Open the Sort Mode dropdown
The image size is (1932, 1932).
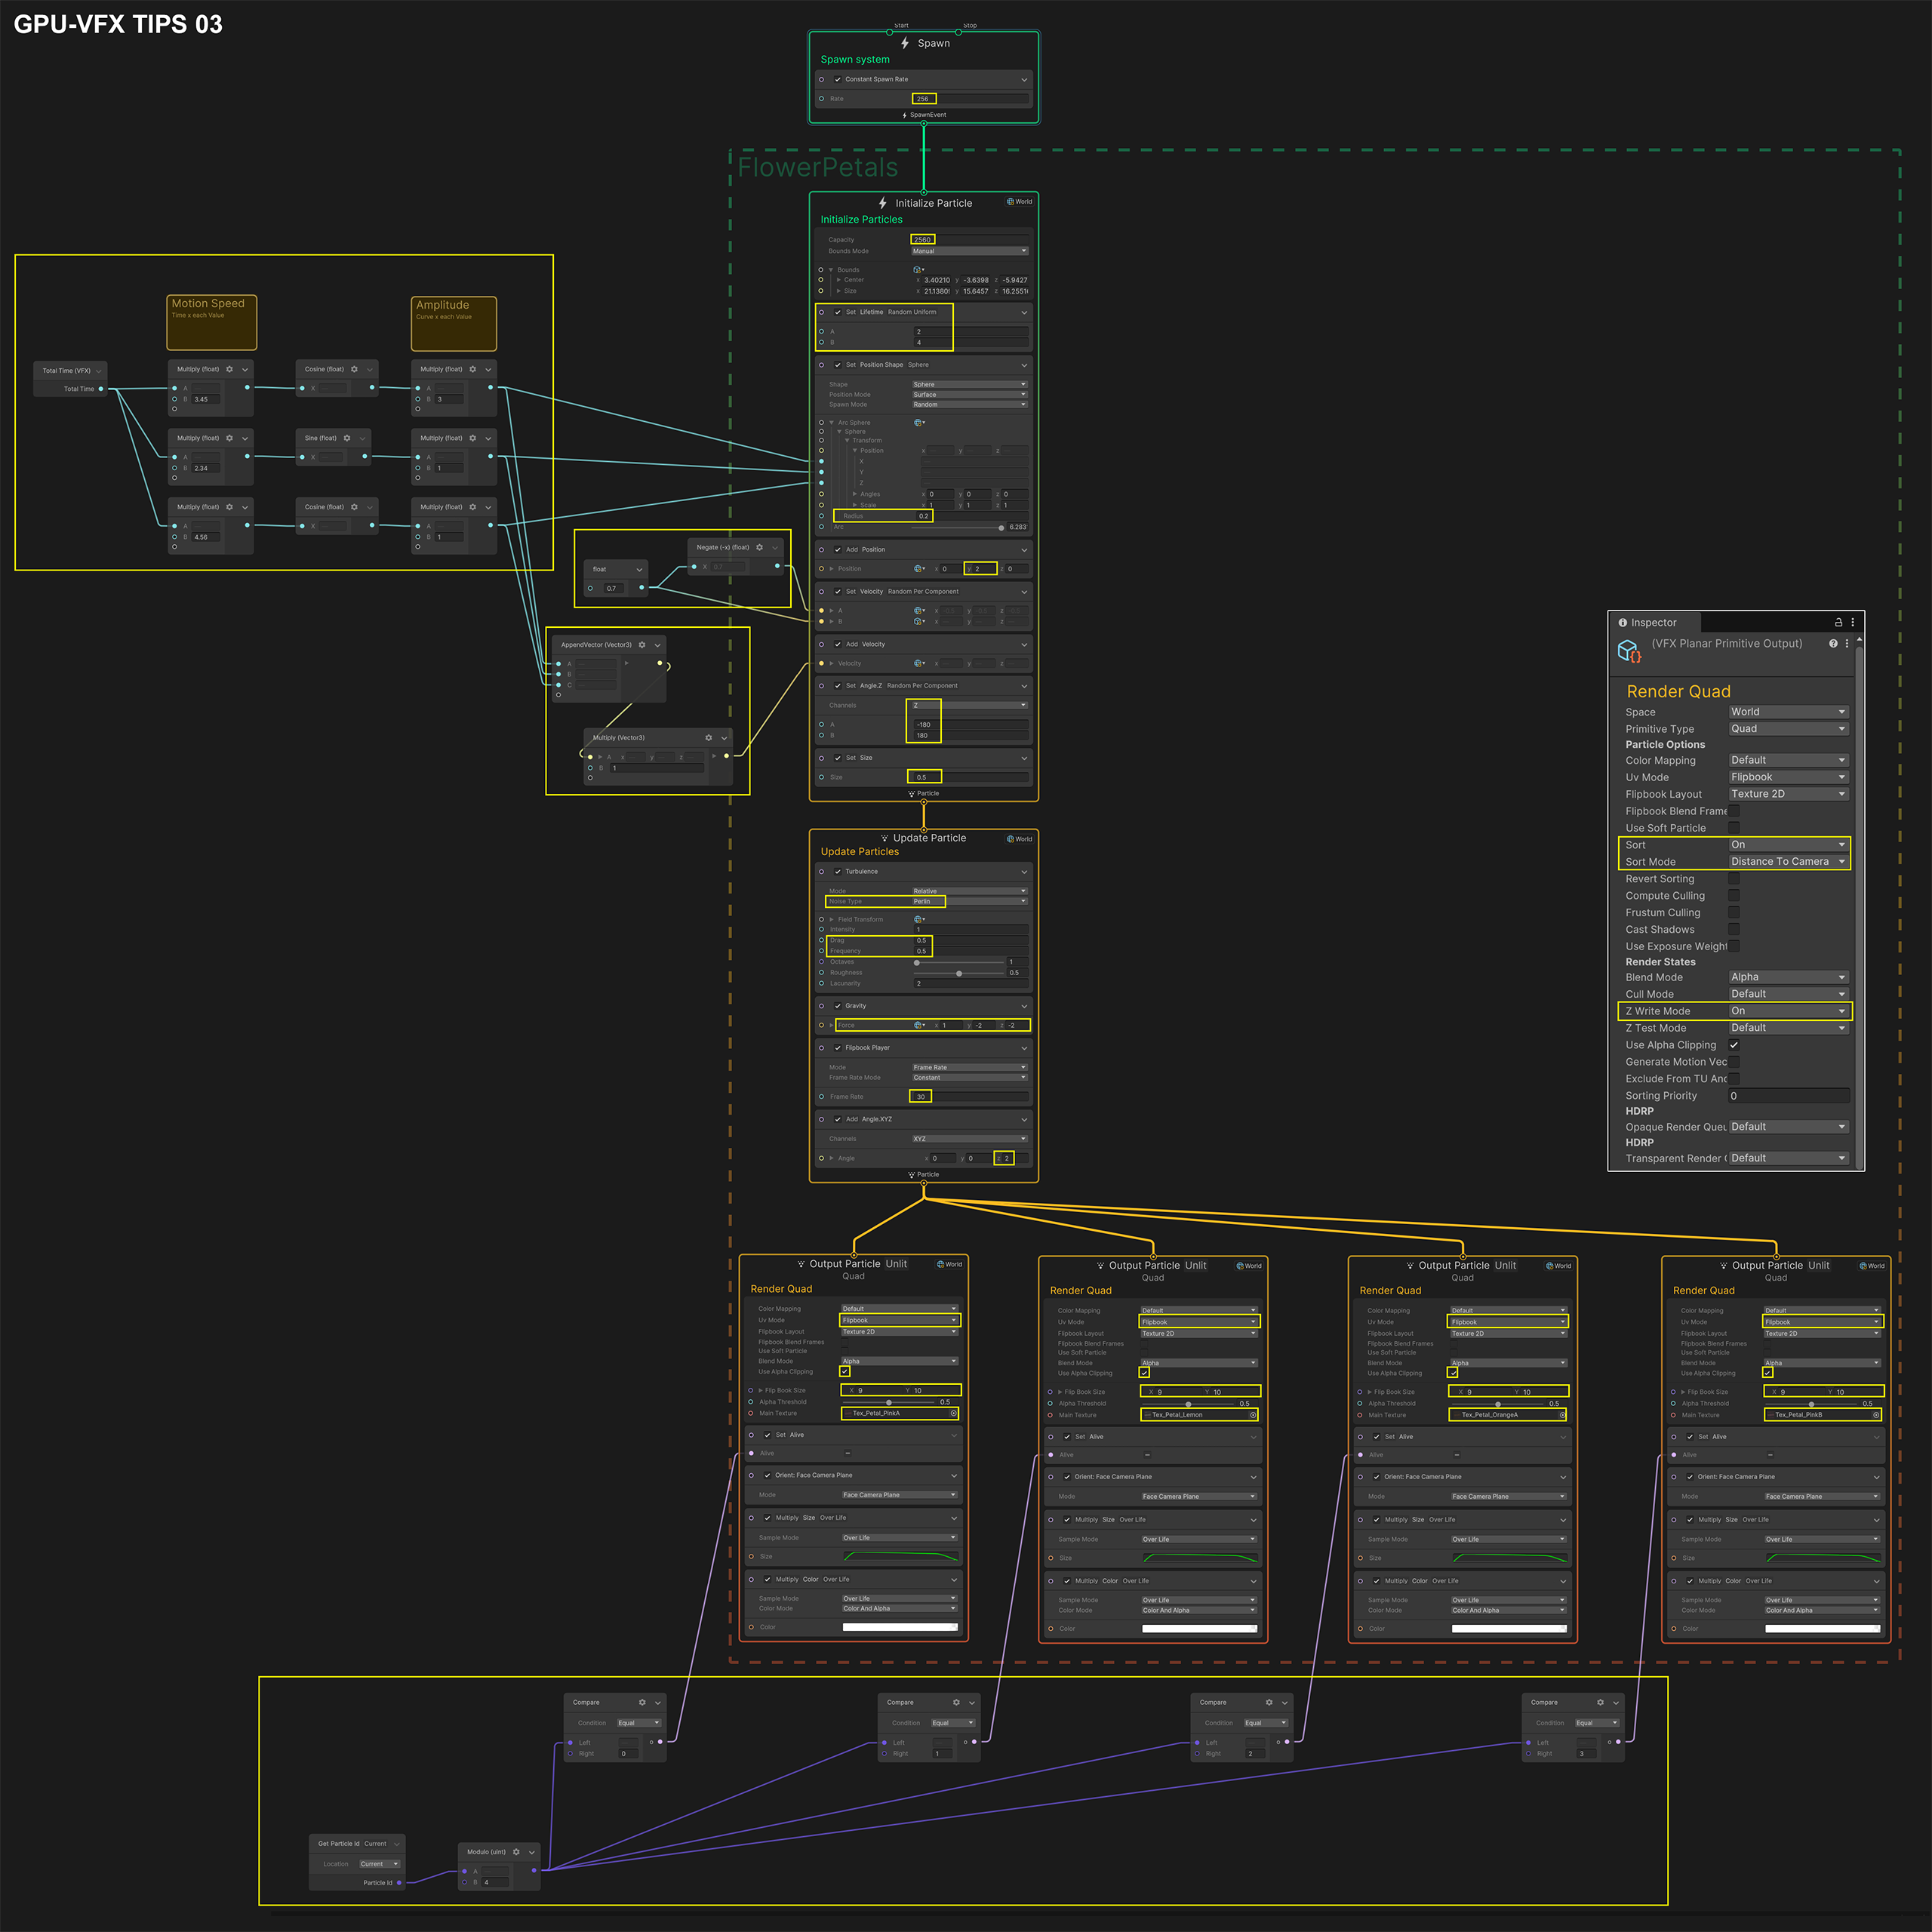tap(1788, 861)
